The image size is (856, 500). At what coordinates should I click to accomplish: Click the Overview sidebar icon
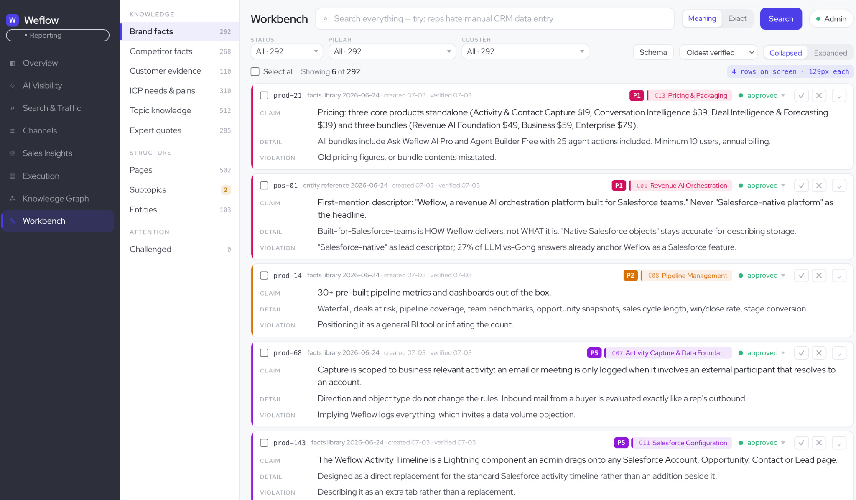(x=13, y=64)
